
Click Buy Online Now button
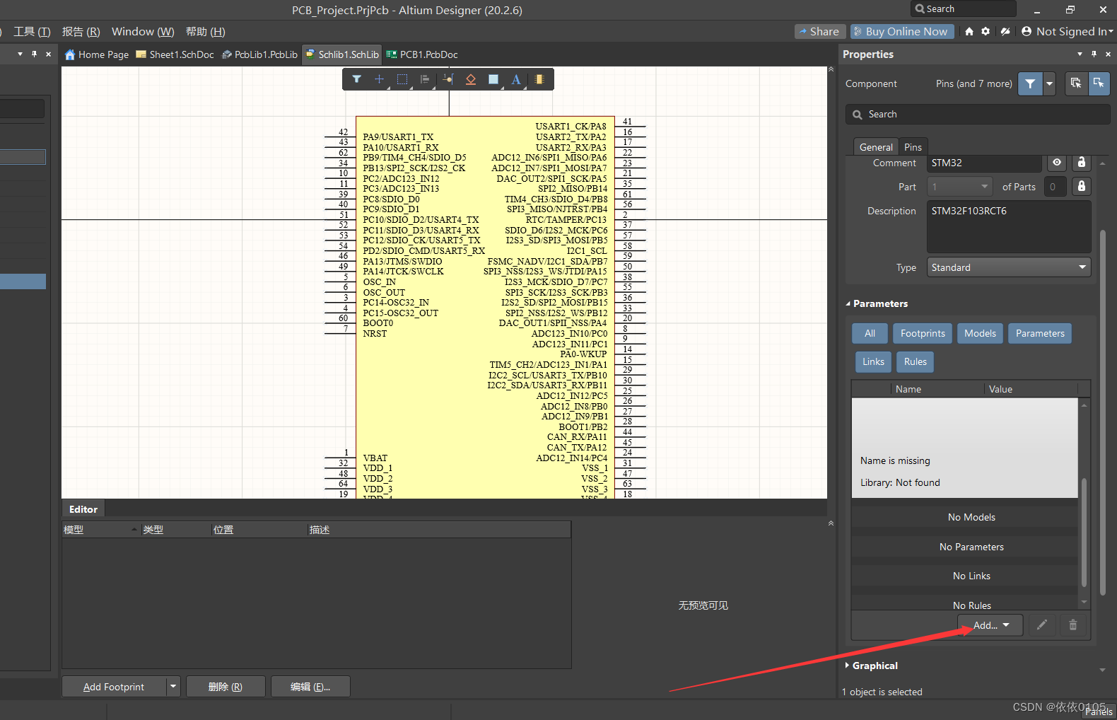coord(901,31)
